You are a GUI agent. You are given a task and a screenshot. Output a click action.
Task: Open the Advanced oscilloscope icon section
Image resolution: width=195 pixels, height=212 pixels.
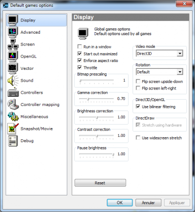(13, 32)
